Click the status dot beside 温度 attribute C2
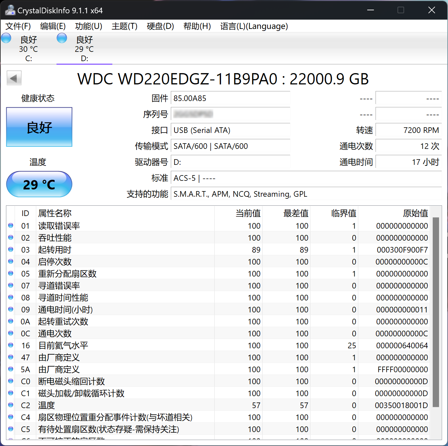The image size is (448, 446). coord(11,405)
